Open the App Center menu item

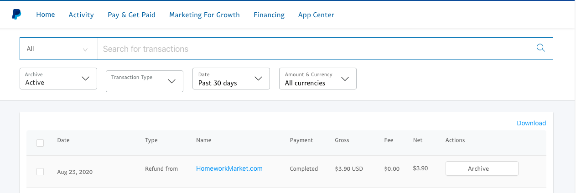(x=316, y=15)
